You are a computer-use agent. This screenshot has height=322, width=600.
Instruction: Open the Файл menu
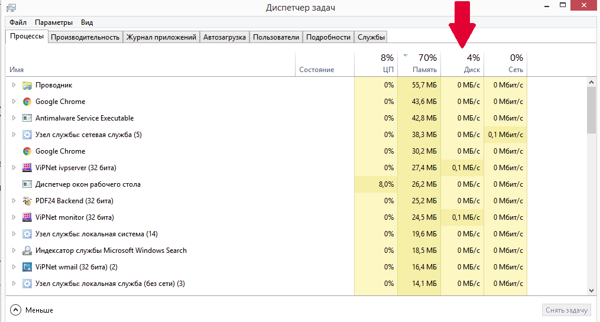pyautogui.click(x=18, y=22)
